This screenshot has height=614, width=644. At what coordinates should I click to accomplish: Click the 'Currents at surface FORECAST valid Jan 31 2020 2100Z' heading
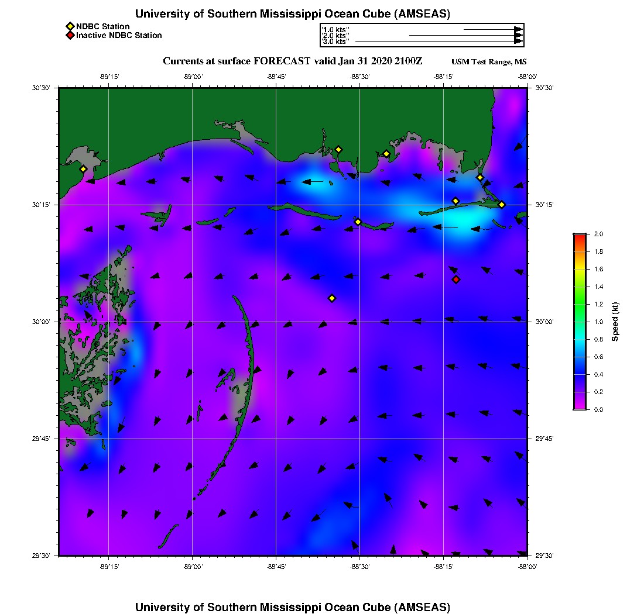coord(292,61)
